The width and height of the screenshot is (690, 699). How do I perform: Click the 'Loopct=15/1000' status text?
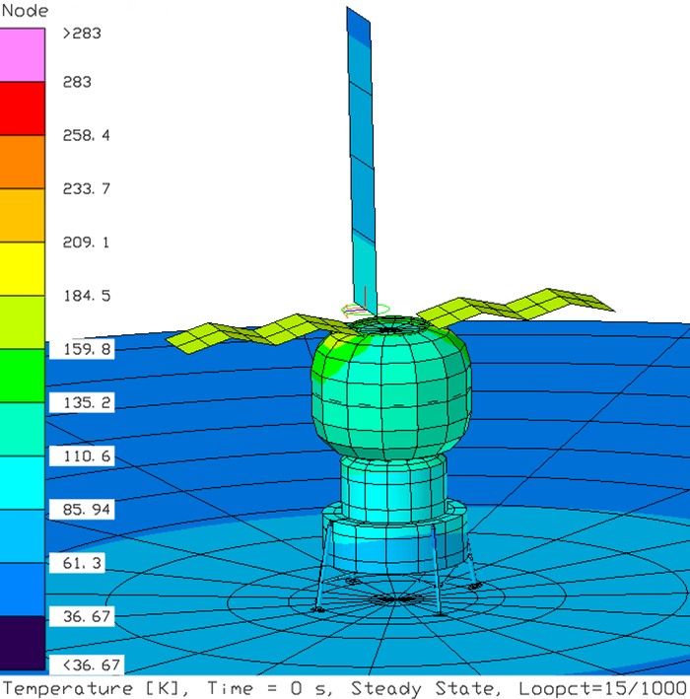point(601,688)
